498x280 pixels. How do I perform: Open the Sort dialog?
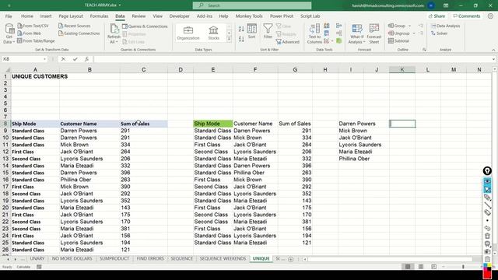coord(252,31)
